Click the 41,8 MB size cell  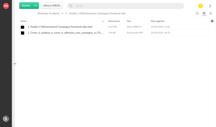112,27
